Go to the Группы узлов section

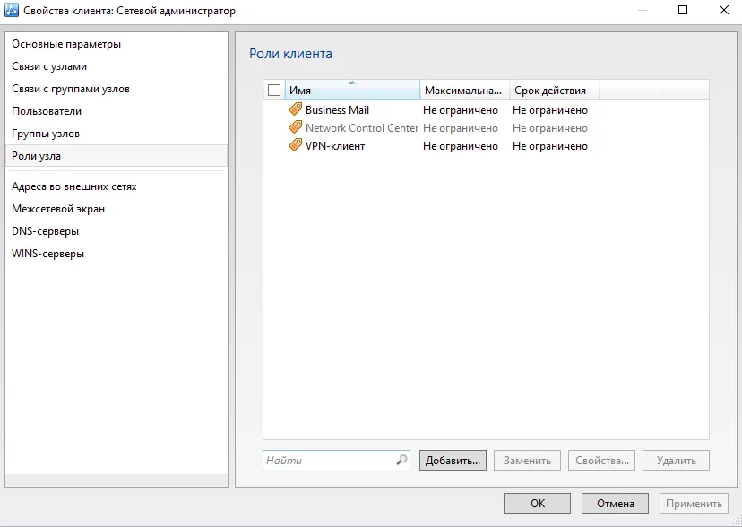click(116, 134)
